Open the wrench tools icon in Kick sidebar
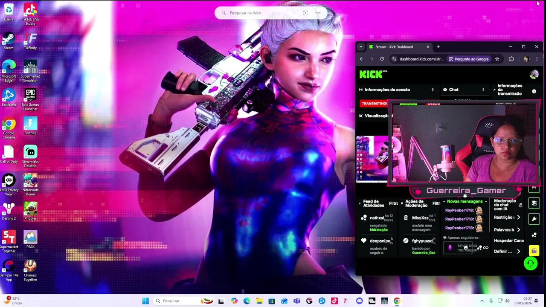 pyautogui.click(x=534, y=219)
